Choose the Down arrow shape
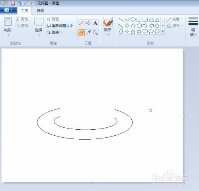 point(121,31)
